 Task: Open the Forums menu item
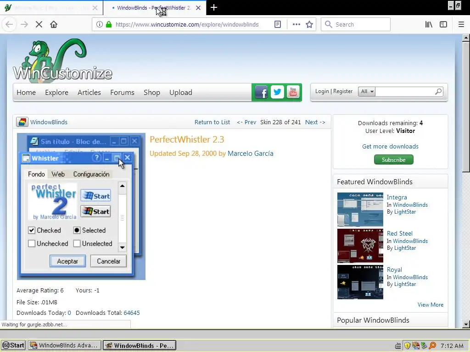click(122, 93)
